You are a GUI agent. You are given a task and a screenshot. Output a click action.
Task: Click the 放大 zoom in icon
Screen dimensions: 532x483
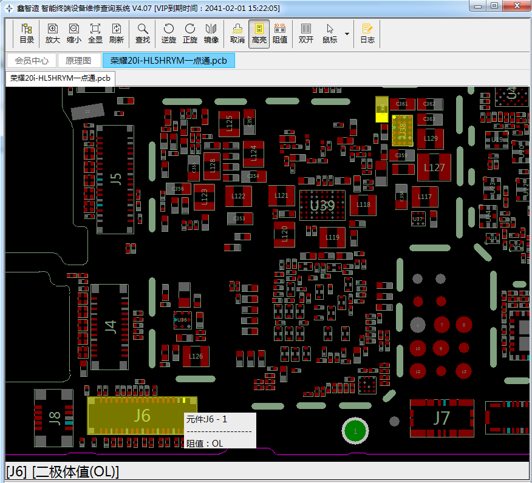click(x=53, y=33)
